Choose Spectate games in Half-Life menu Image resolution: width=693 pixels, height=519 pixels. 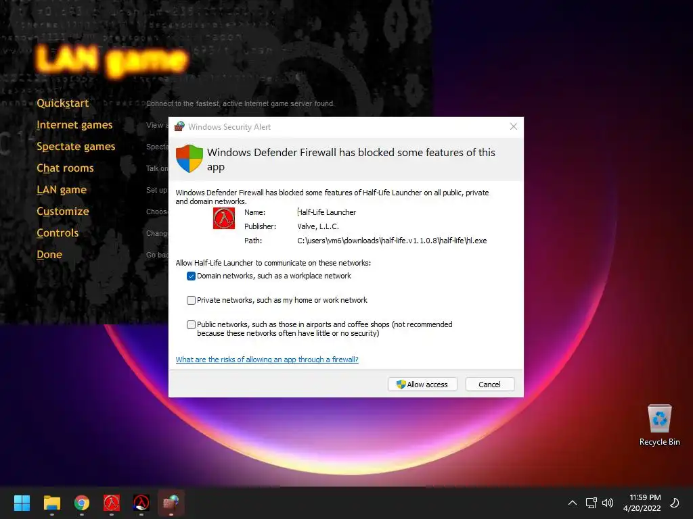[76, 147]
